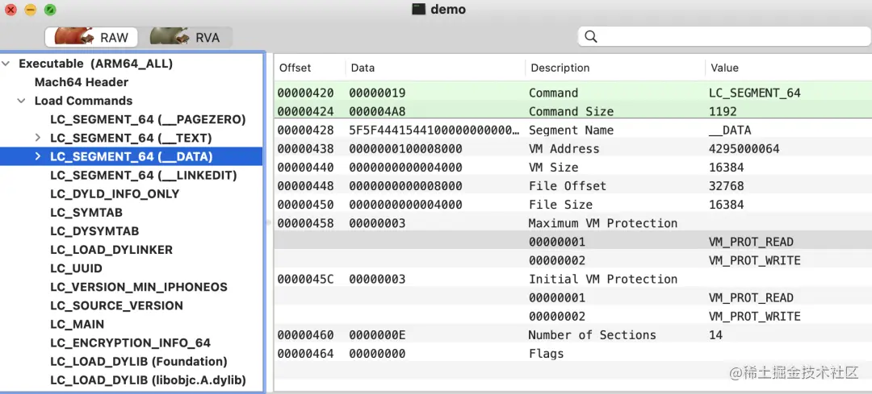Screen dimensions: 872x394
Task: Click the Value column header
Action: click(x=724, y=68)
